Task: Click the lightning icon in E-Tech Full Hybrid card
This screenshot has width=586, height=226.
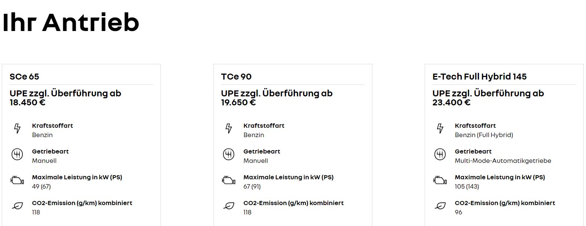Action: click(440, 129)
